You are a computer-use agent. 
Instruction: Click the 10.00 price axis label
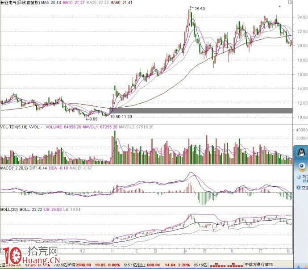(302, 118)
